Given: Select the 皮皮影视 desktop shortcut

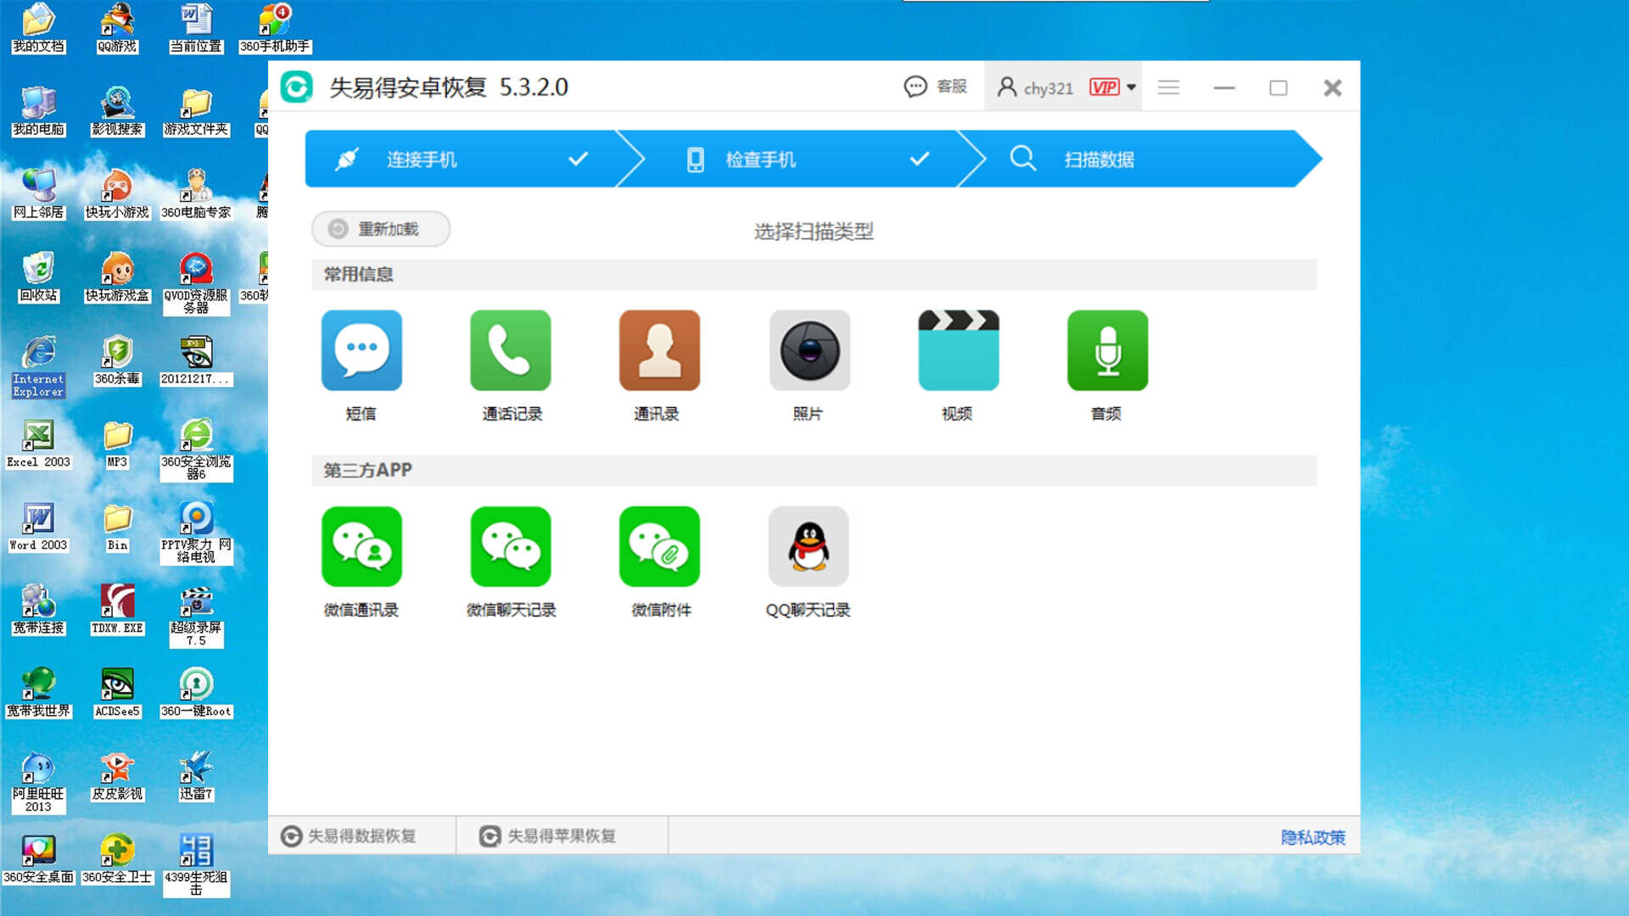Looking at the screenshot, I should tap(117, 776).
